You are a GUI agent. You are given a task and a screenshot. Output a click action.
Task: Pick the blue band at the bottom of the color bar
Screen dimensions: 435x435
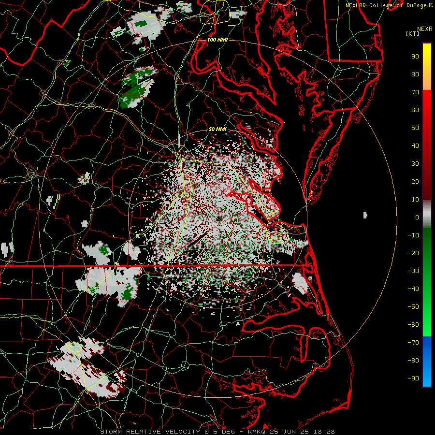[x=427, y=362]
